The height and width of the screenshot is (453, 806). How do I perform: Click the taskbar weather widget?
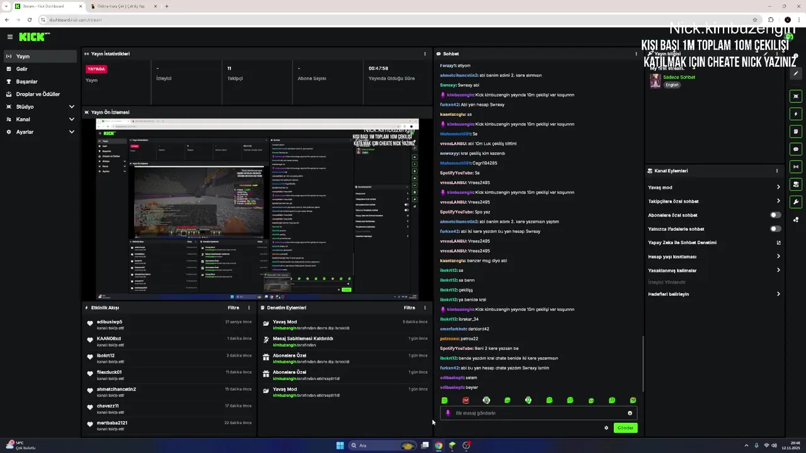tap(20, 445)
